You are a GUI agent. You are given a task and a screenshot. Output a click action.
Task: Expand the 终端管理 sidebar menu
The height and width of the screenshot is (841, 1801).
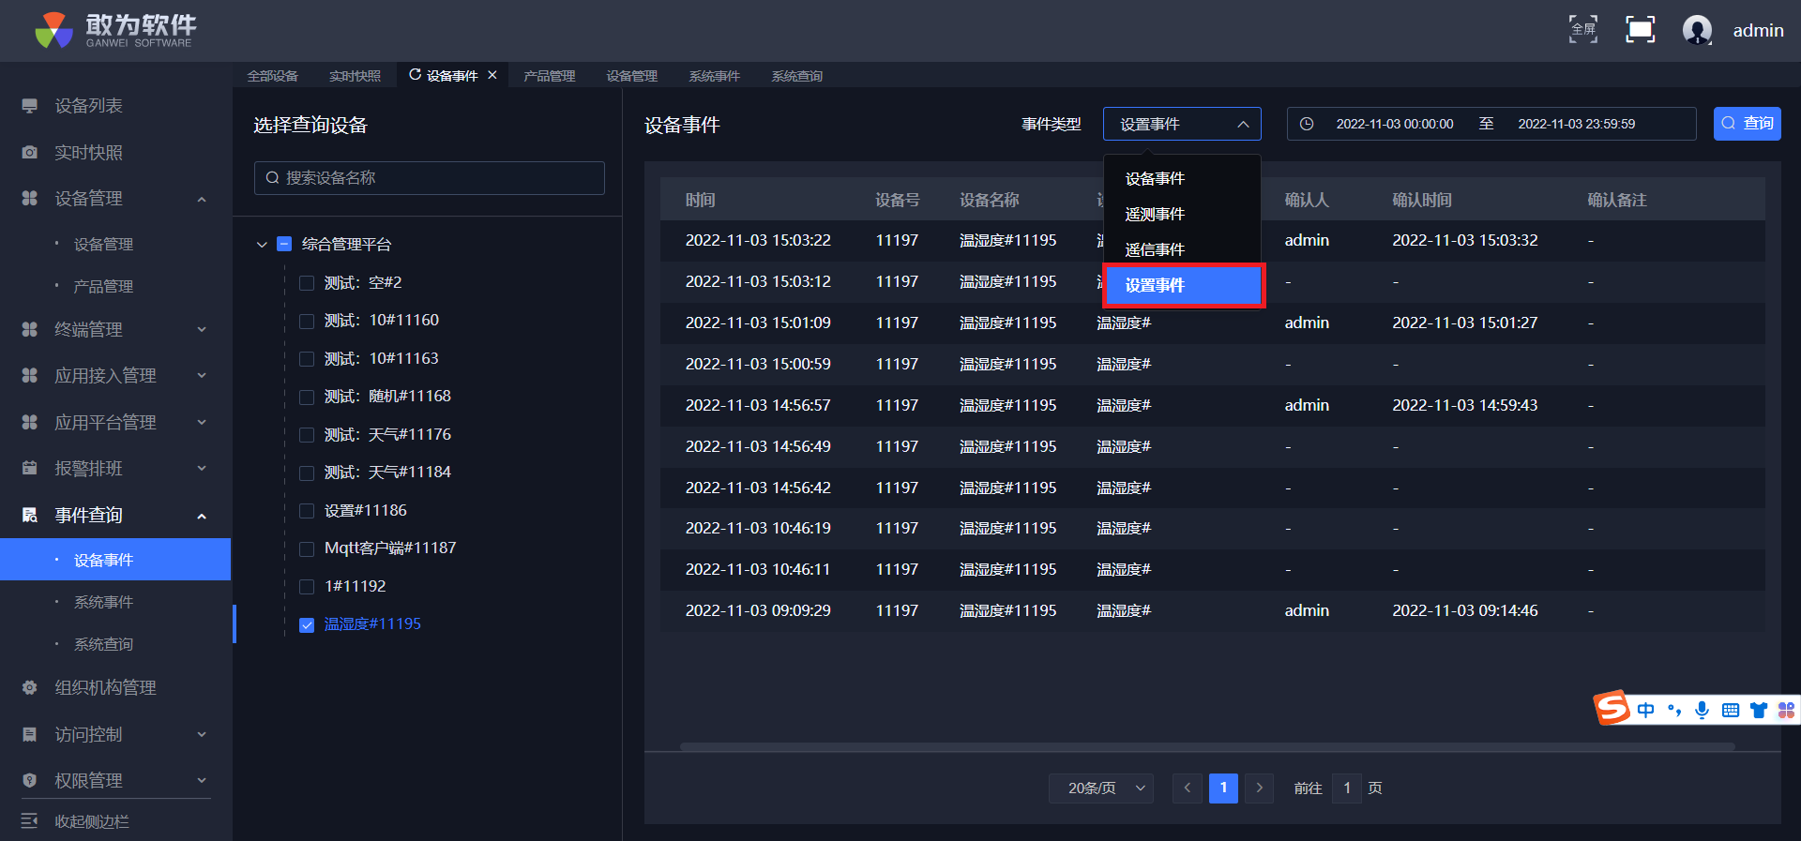coord(202,329)
